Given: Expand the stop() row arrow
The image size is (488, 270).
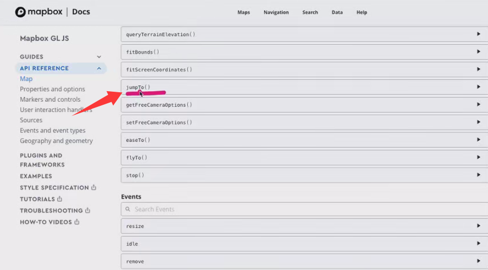Looking at the screenshot, I should pyautogui.click(x=479, y=175).
